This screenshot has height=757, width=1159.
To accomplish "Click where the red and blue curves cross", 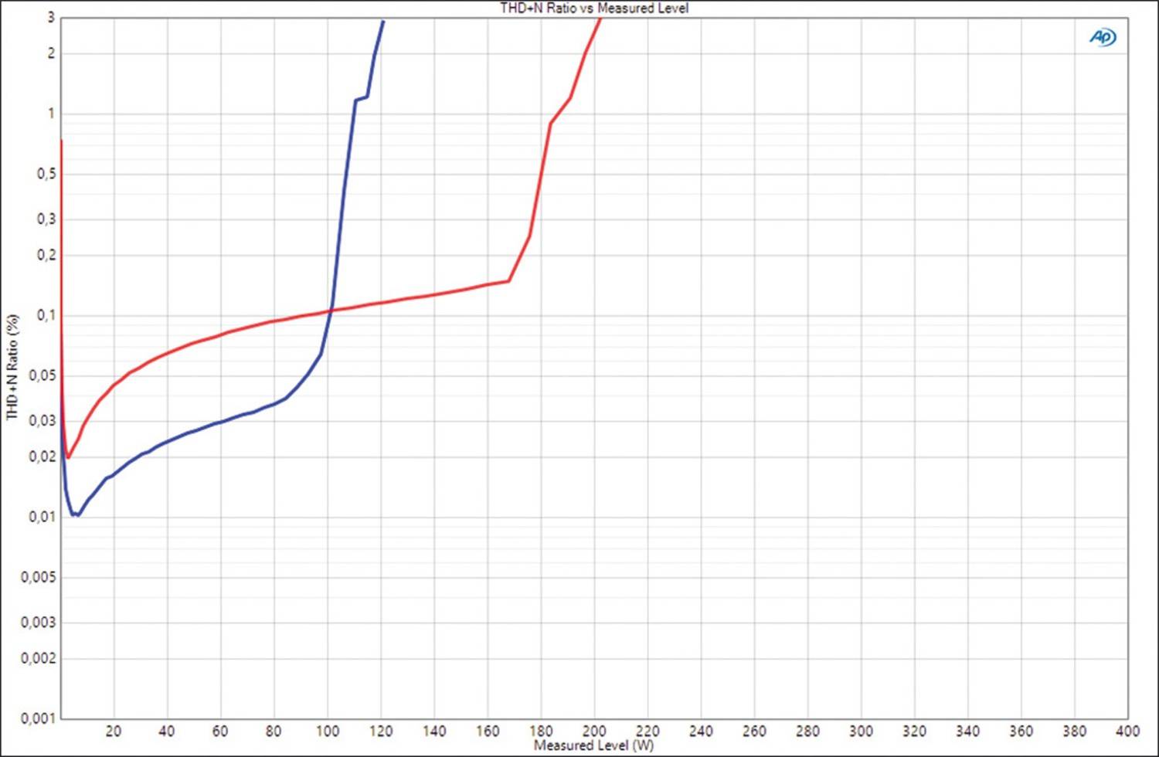I will [x=331, y=310].
